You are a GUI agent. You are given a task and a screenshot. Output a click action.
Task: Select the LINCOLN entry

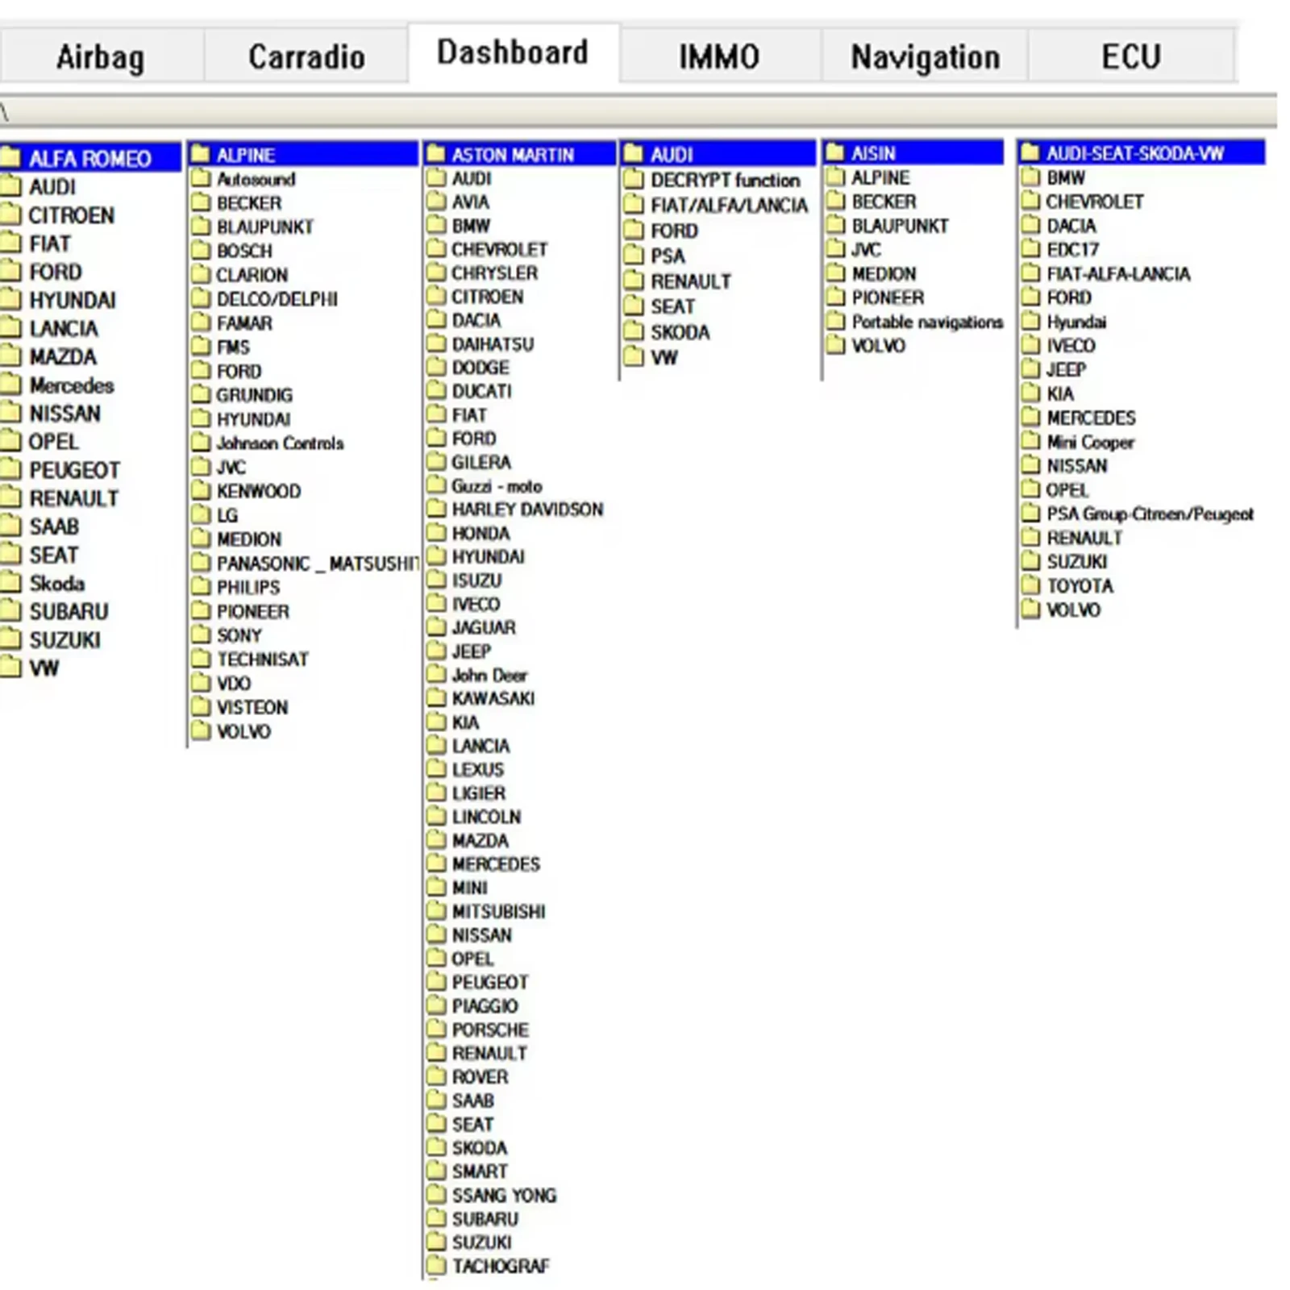pyautogui.click(x=486, y=817)
